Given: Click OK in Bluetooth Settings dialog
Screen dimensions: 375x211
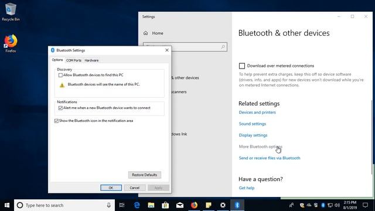Looking at the screenshot, I should coord(111,188).
